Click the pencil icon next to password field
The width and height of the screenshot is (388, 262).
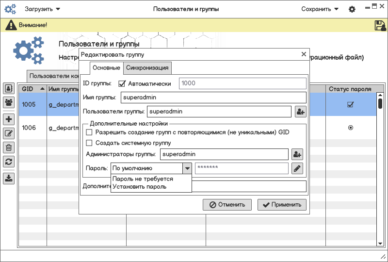click(x=297, y=168)
